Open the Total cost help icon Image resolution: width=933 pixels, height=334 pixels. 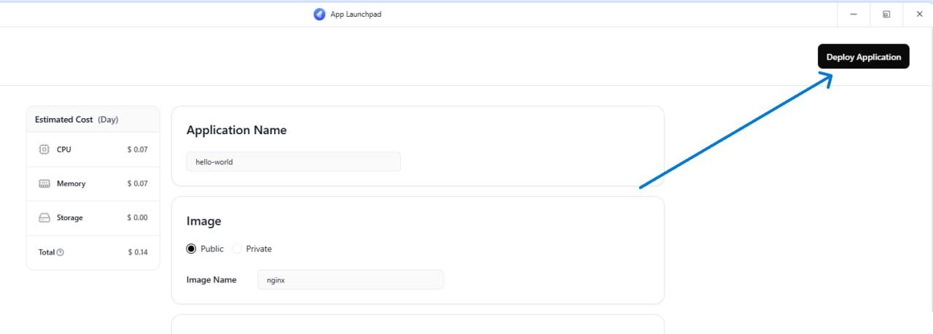pos(60,252)
